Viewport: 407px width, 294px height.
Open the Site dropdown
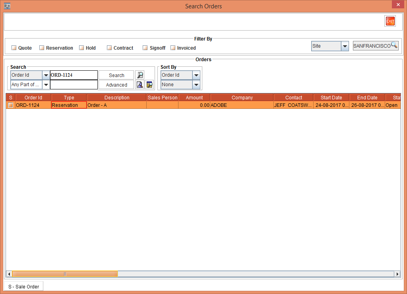(x=345, y=46)
